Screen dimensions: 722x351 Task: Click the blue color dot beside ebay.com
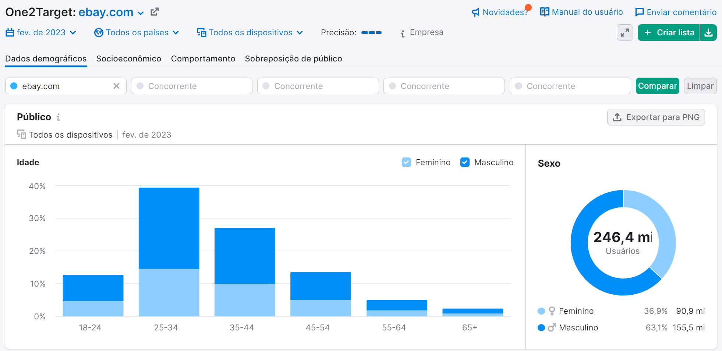14,86
